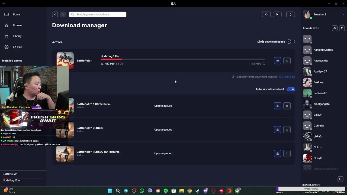347x195 pixels.
Task: Open Steam from taskbar
Action: pos(197,191)
